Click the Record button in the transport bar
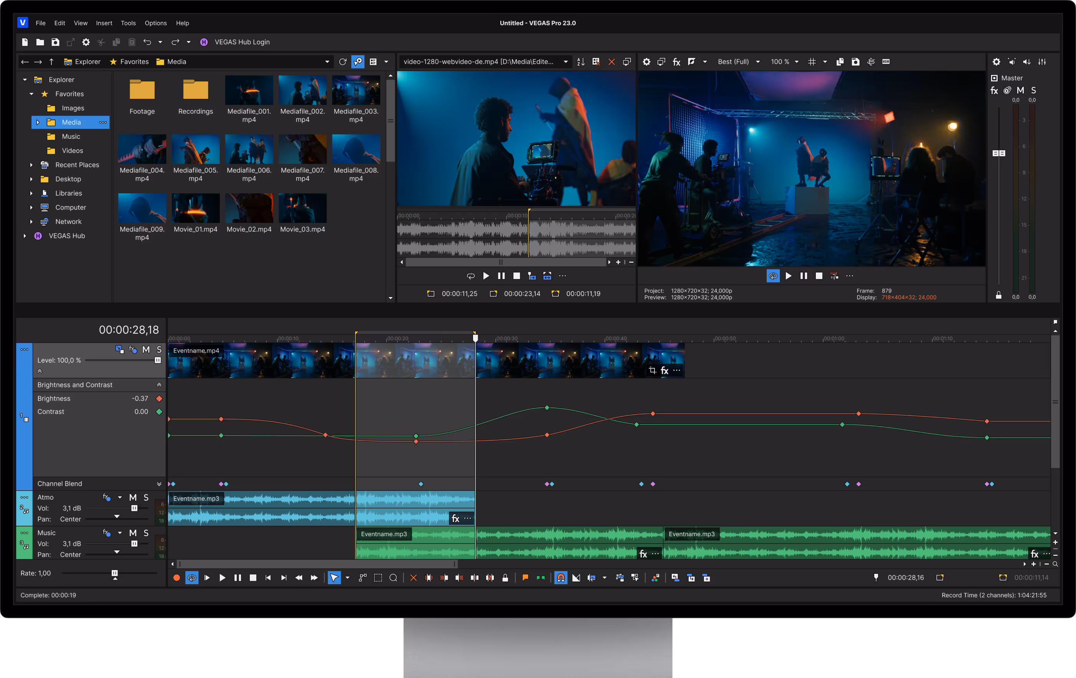The image size is (1076, 678). [176, 577]
